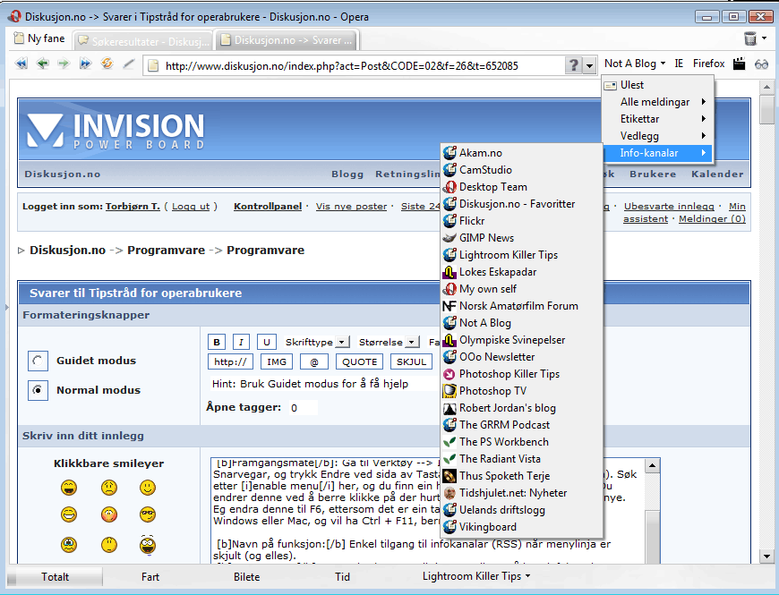This screenshot has height=595, width=779.
Task: Click the SKJUL formatting button
Action: click(411, 361)
